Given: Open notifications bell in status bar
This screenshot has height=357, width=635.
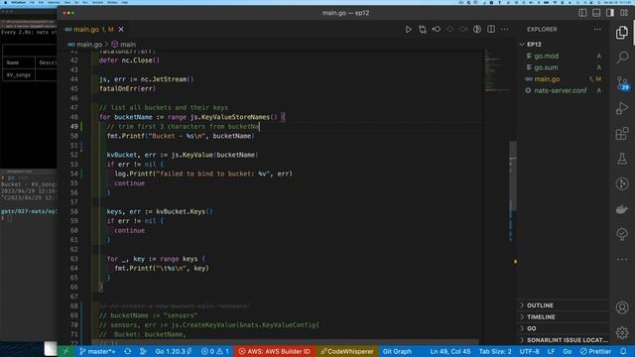Looking at the screenshot, I should click(x=623, y=351).
